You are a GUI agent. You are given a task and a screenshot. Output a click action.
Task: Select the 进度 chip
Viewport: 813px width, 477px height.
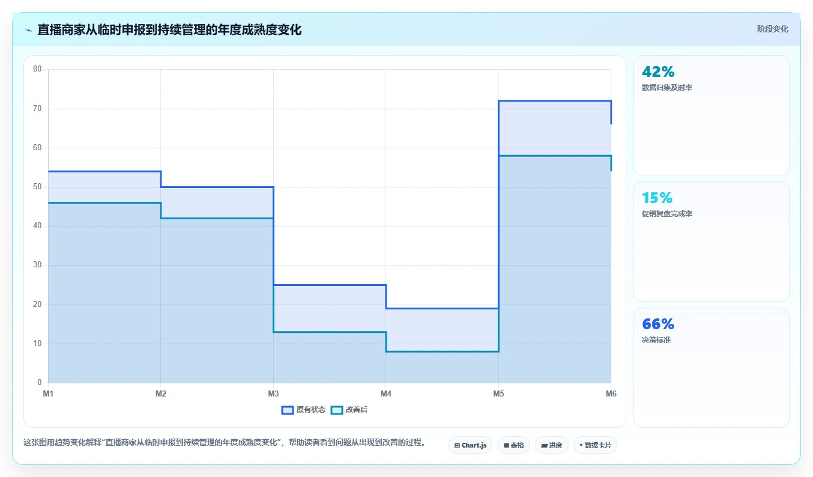(x=551, y=445)
